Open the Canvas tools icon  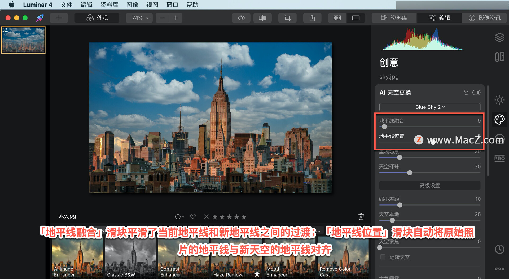coord(499,56)
